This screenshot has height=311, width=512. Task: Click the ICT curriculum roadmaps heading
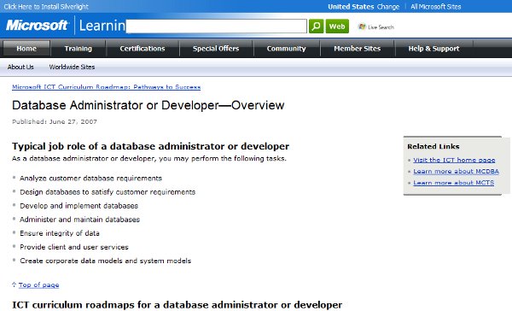(177, 305)
